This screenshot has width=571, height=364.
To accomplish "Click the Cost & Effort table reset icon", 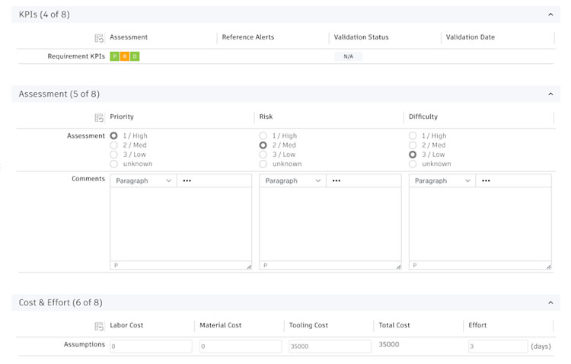I will (99, 326).
